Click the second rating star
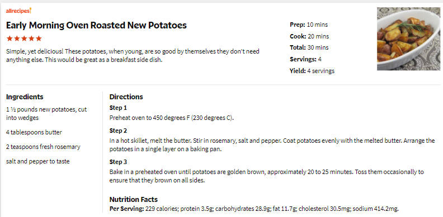443x217 pixels. [x=17, y=38]
